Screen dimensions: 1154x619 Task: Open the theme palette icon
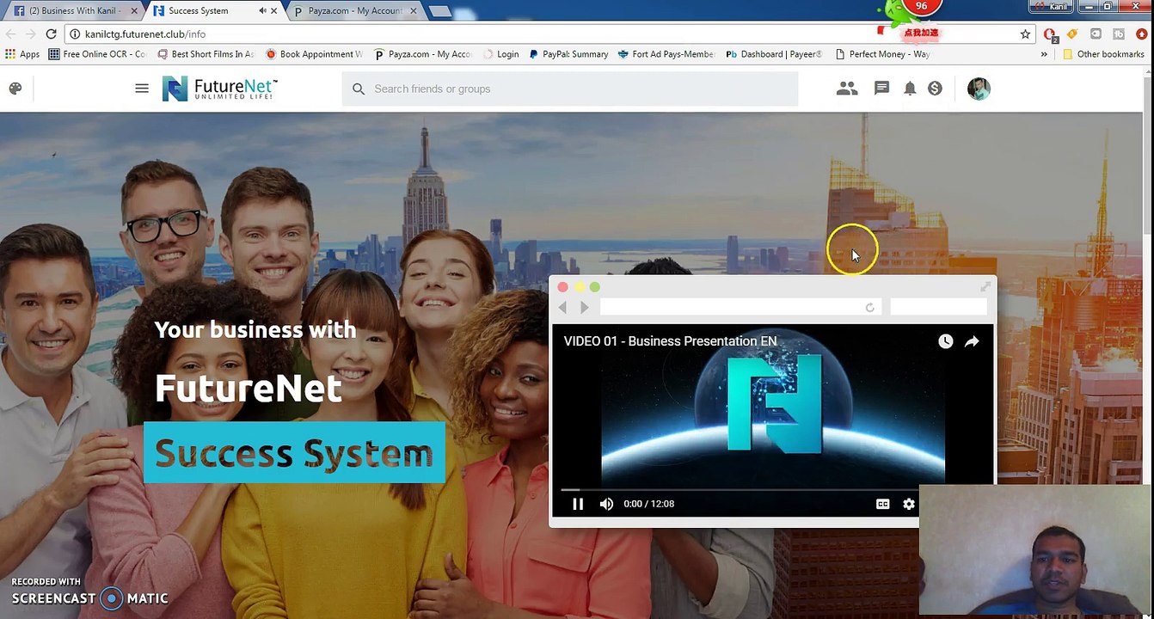tap(15, 89)
